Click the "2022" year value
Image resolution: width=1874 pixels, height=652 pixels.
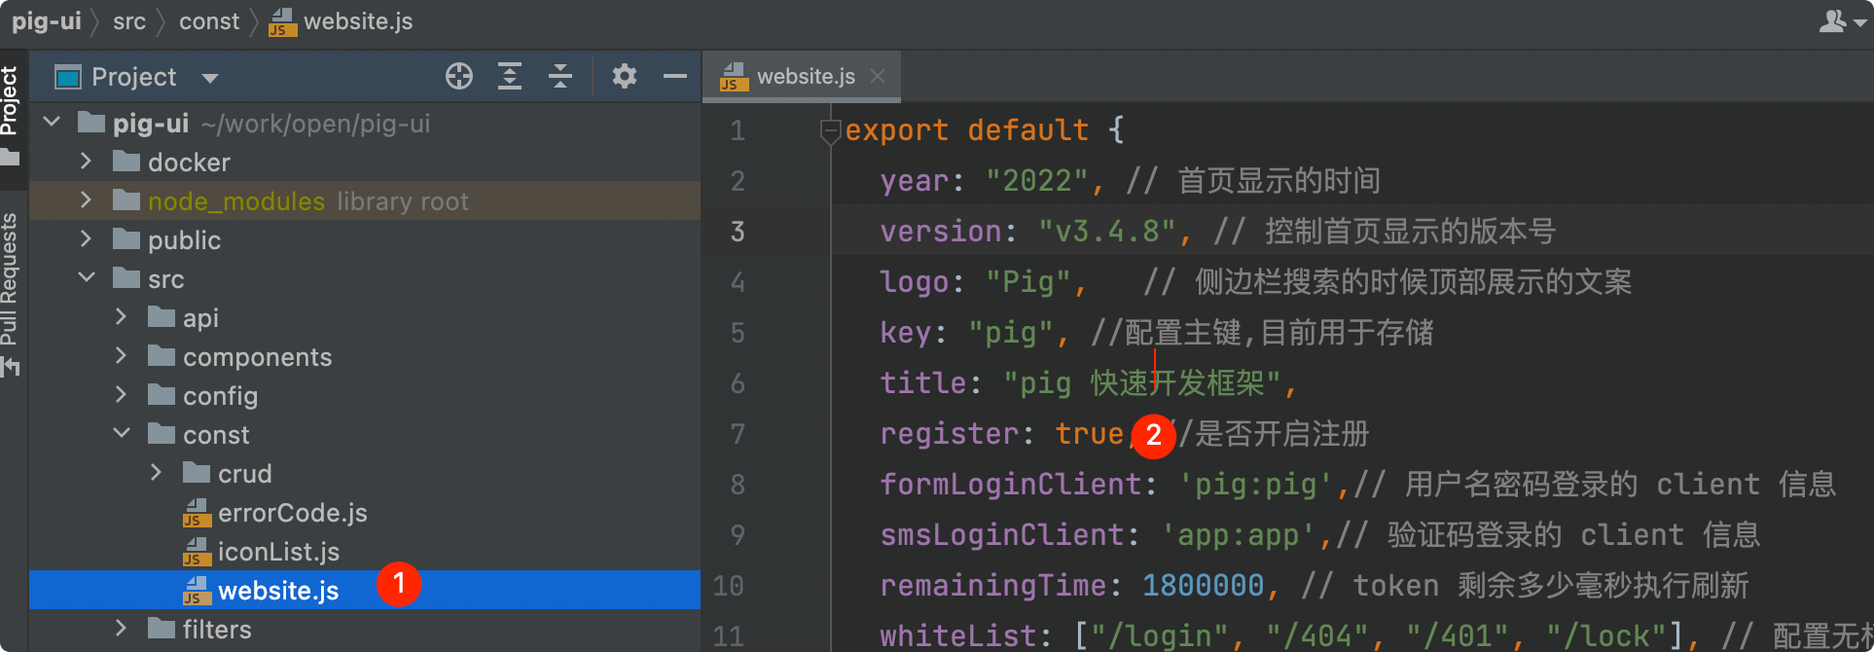[1037, 181]
